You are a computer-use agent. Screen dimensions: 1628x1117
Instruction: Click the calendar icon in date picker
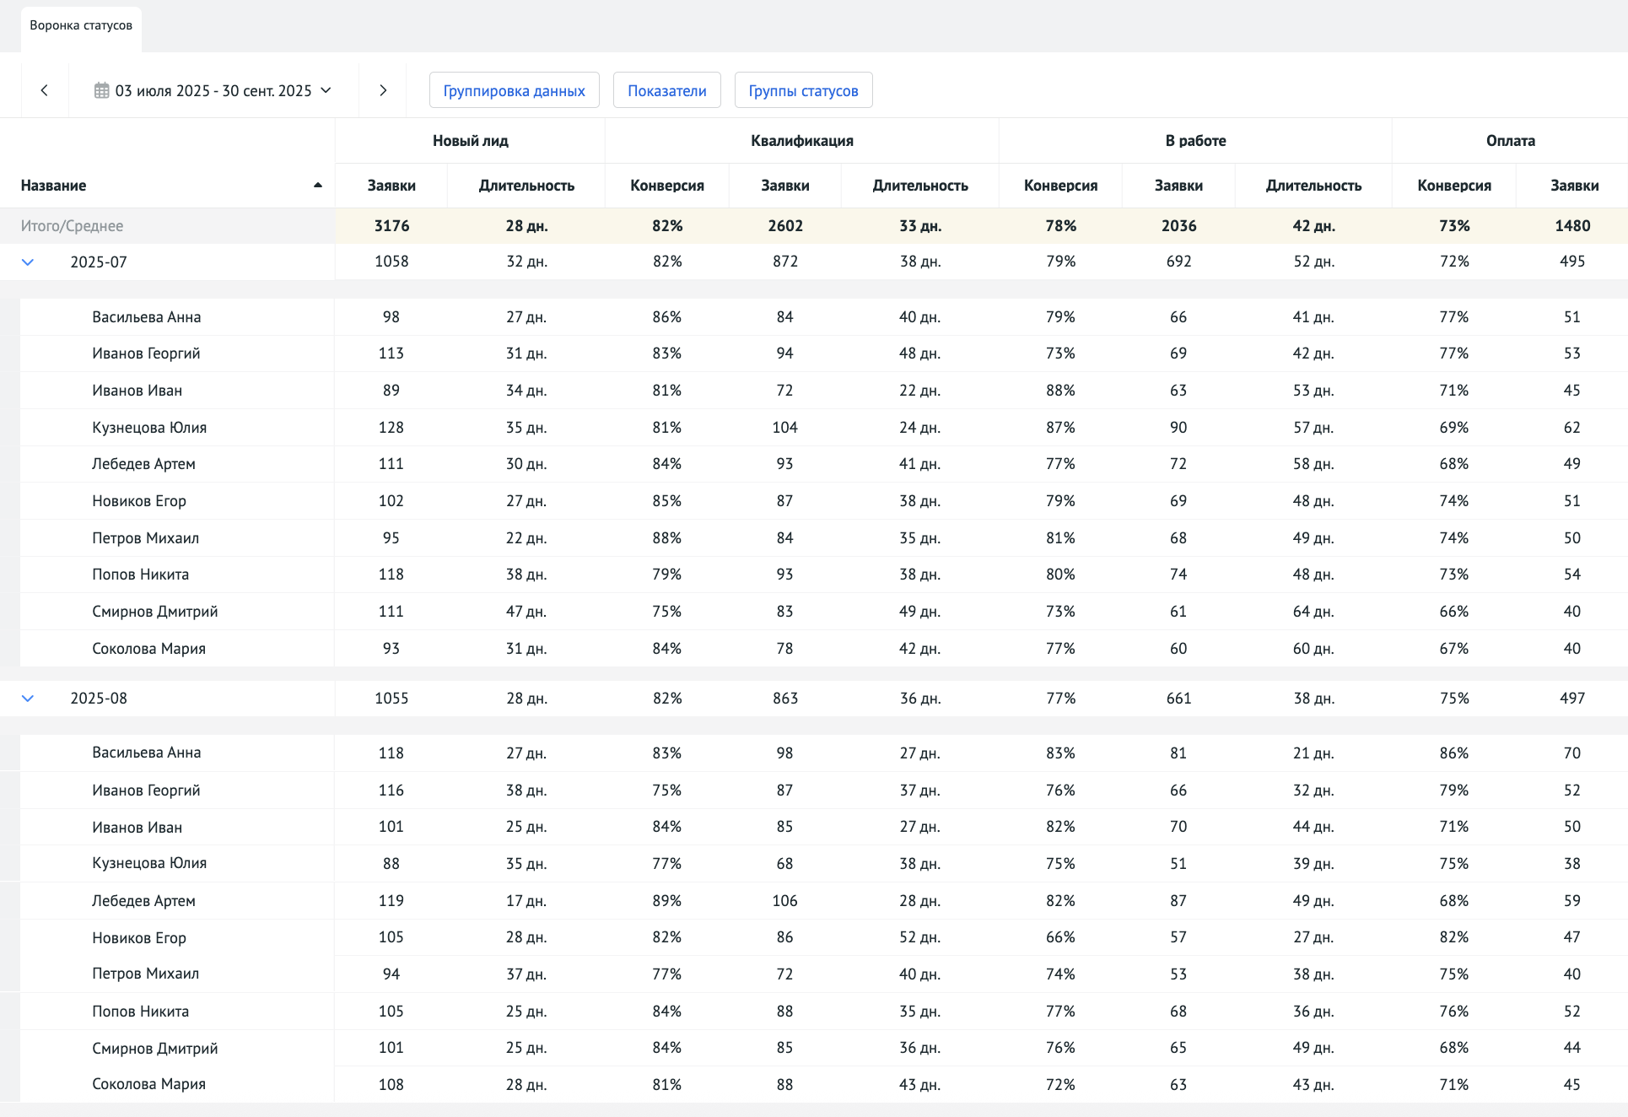(x=101, y=90)
